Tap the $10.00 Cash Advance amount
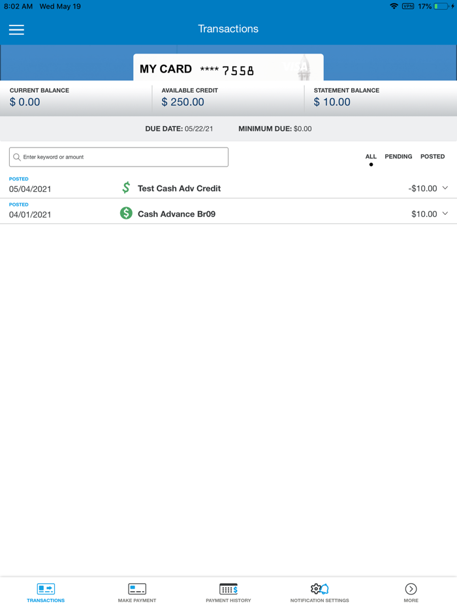Image resolution: width=457 pixels, height=610 pixels. coord(424,214)
